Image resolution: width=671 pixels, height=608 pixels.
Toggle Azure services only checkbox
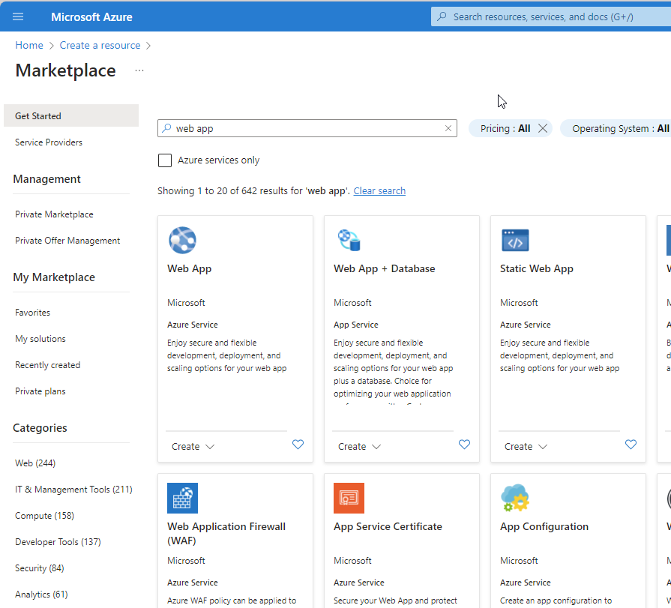(x=165, y=160)
